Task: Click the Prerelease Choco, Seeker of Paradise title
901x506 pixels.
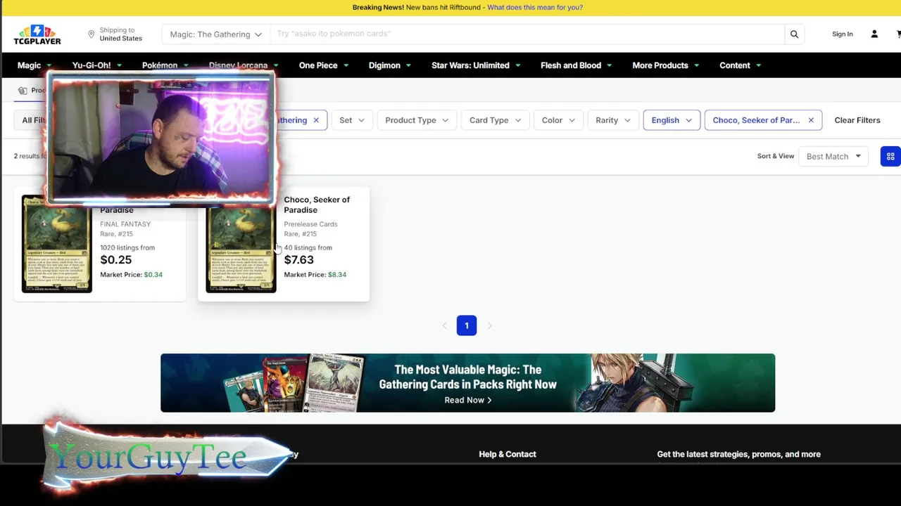Action: [317, 205]
